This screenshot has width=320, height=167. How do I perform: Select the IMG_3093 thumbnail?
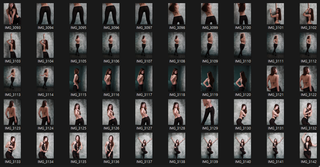point(12,14)
